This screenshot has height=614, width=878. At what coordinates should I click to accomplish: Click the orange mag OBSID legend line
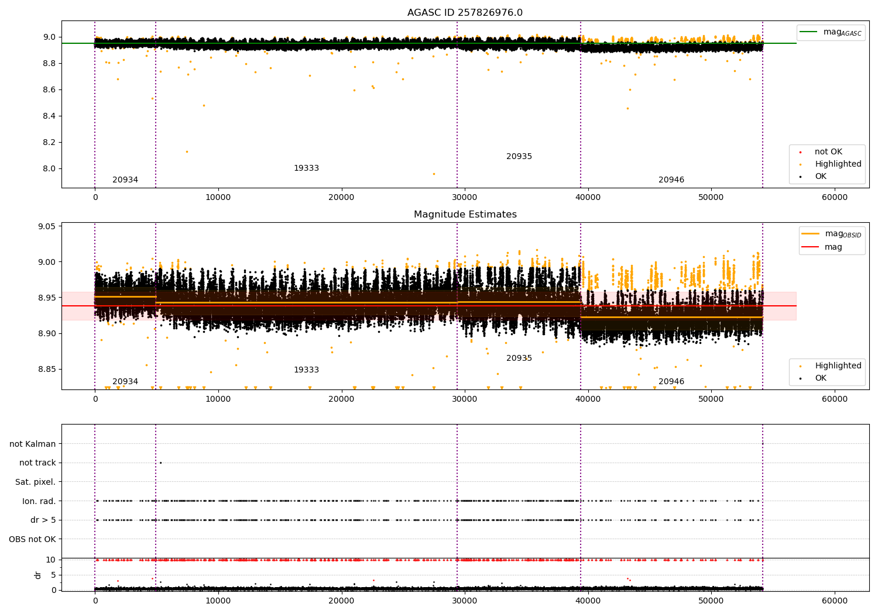[x=811, y=234]
